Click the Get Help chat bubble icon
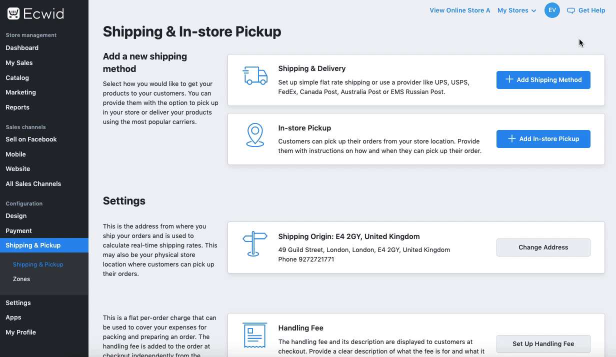Screen dimensions: 616x357 coord(571,10)
